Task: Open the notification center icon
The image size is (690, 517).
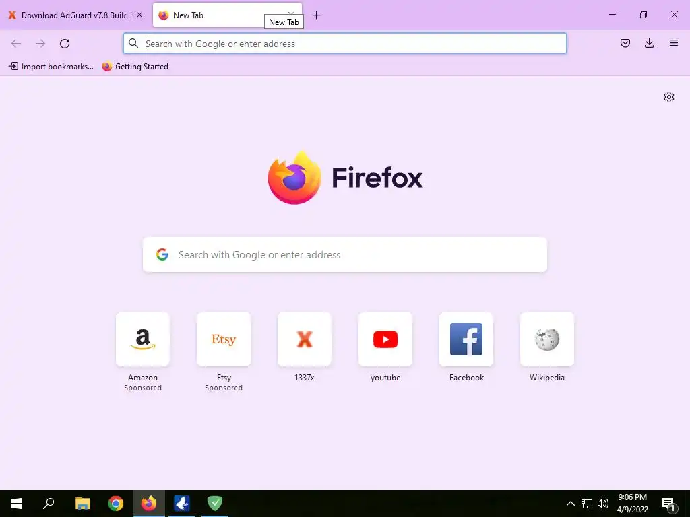Action: coord(669,504)
